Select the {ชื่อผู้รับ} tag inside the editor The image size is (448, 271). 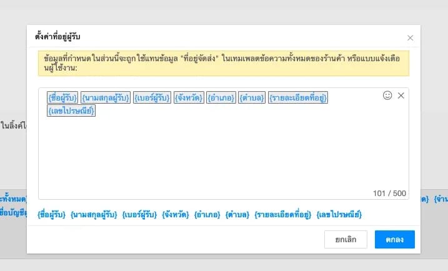62,97
